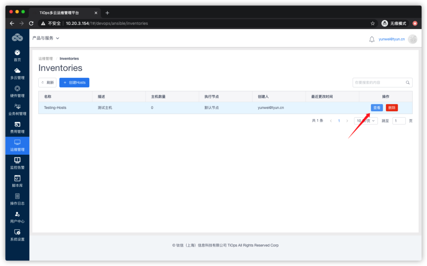Open the 首页 sidebar icon
This screenshot has width=427, height=266.
17,55
